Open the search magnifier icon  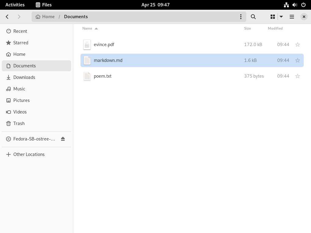tap(253, 17)
